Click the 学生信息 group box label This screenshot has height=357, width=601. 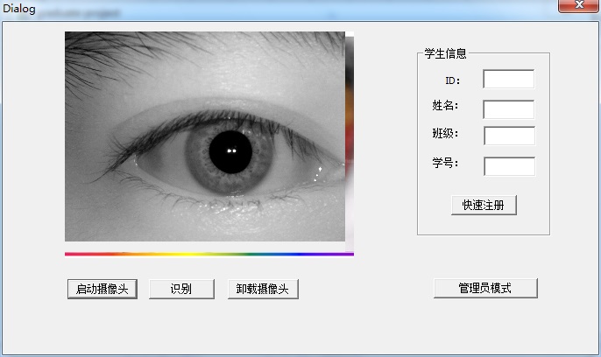point(445,53)
